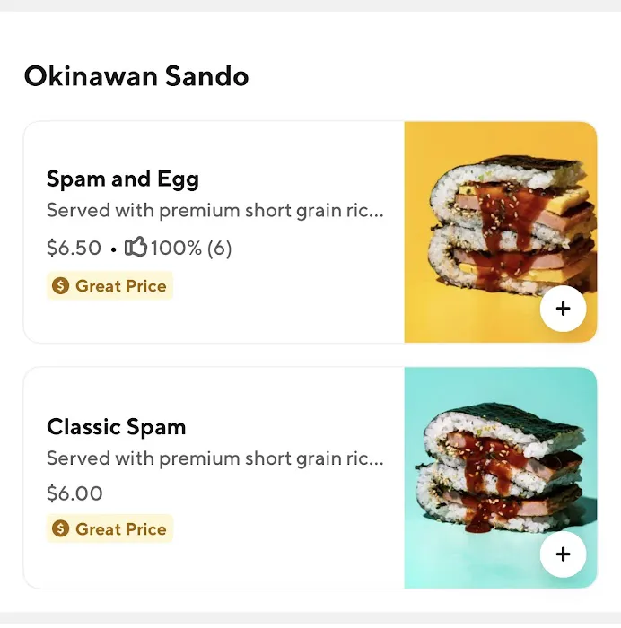The image size is (621, 628).
Task: Expand ellipsis on Spam and Egg description
Action: click(377, 212)
